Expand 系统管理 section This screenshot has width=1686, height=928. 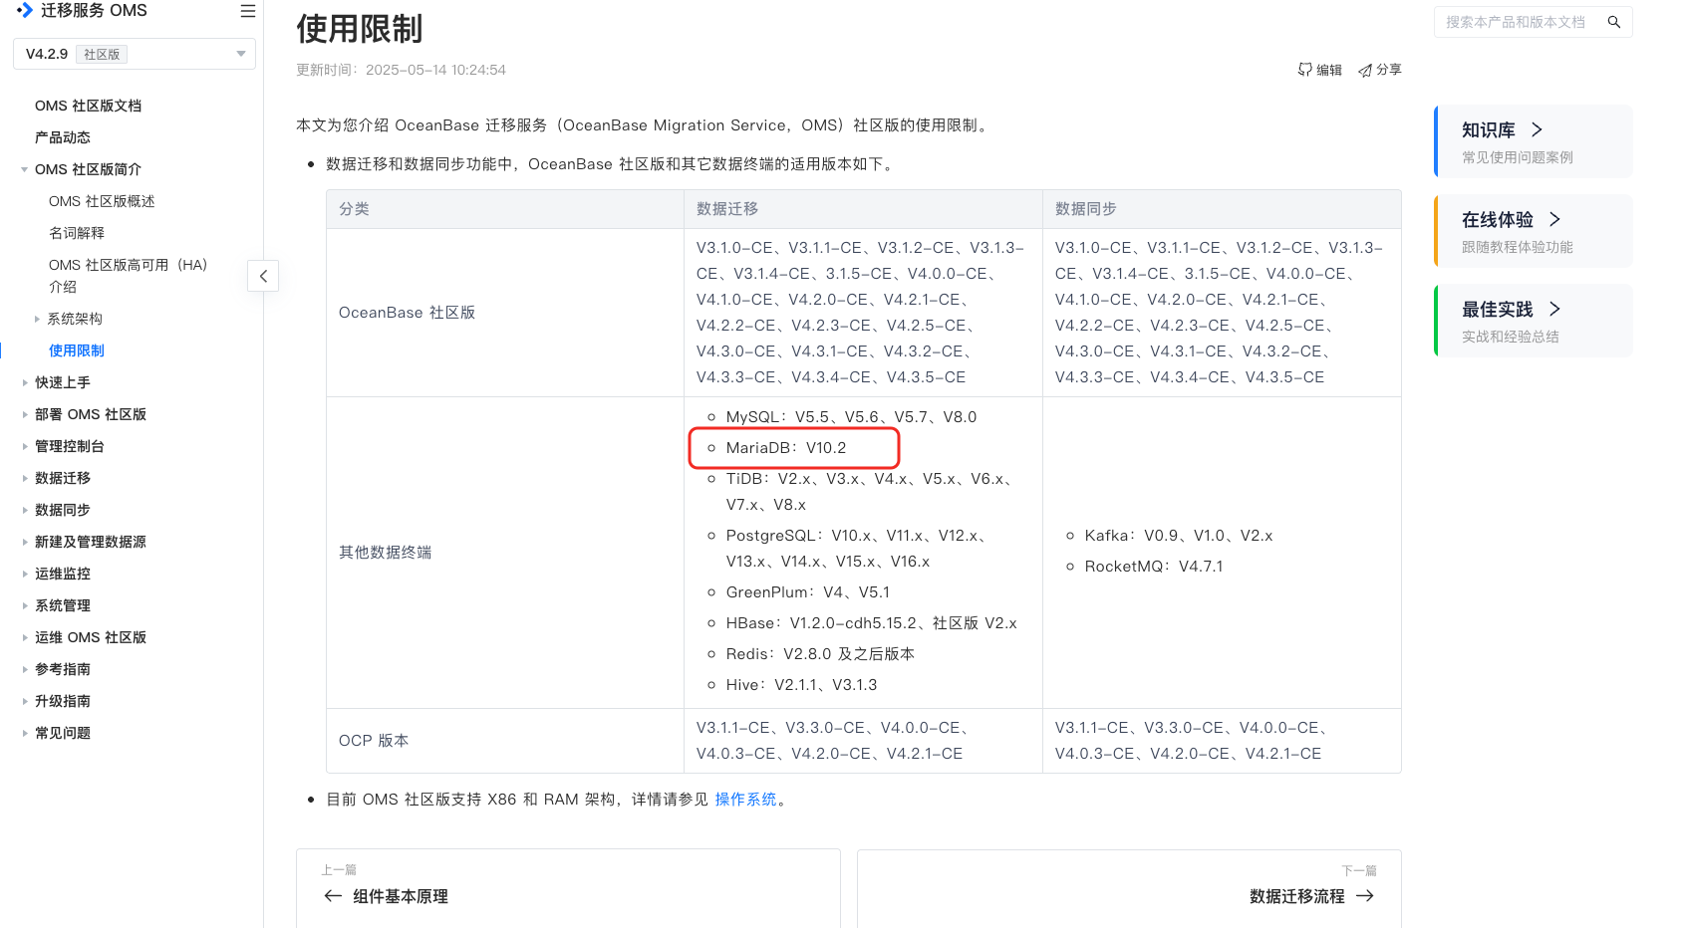(x=24, y=605)
